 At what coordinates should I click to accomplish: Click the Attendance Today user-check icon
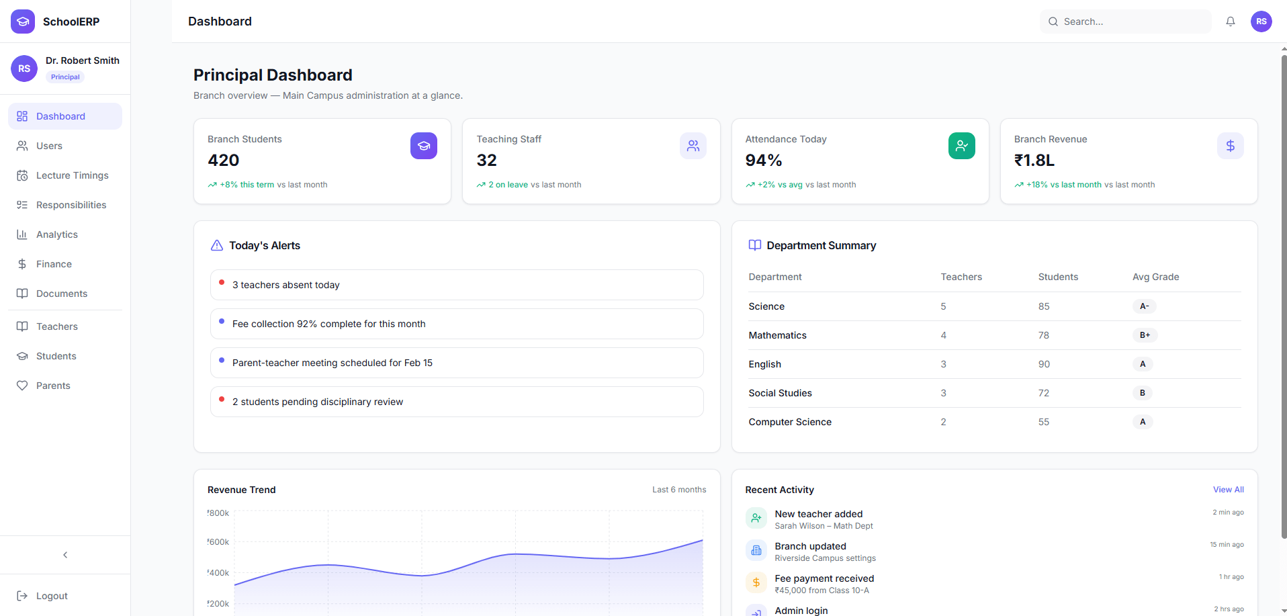click(962, 146)
